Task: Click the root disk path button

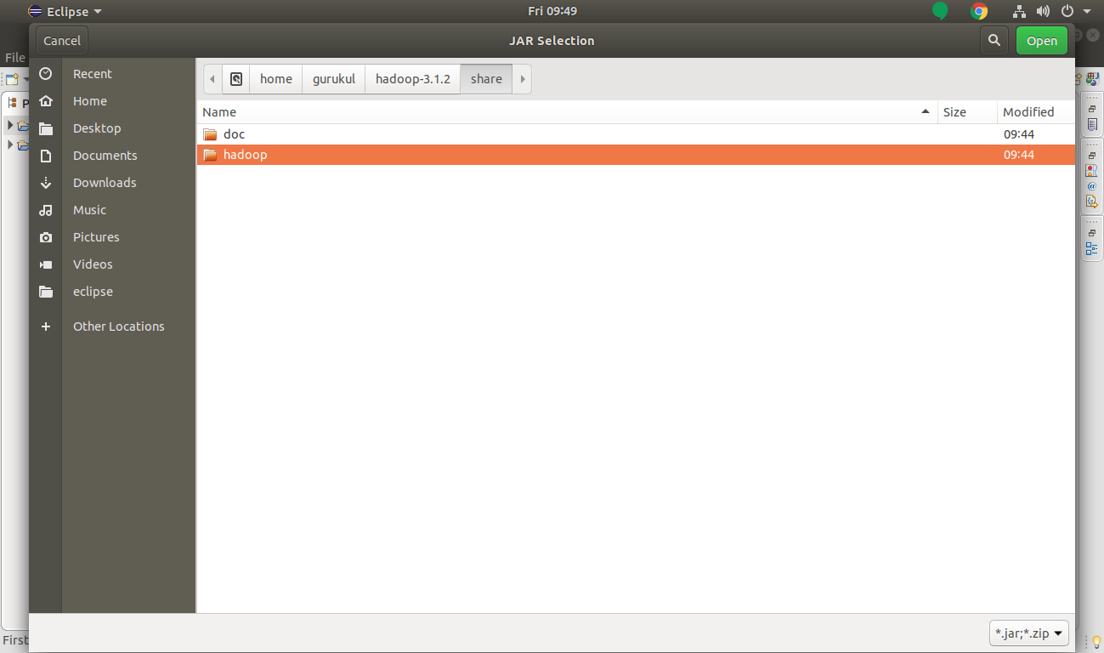Action: pyautogui.click(x=236, y=79)
